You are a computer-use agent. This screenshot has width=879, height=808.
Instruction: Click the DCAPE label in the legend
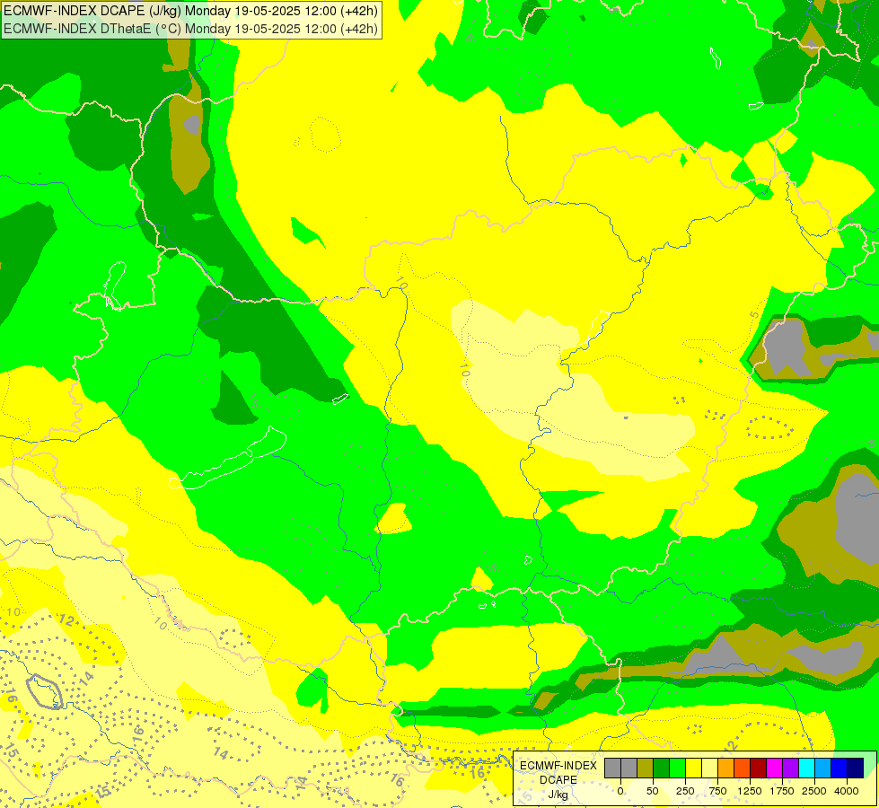558,780
